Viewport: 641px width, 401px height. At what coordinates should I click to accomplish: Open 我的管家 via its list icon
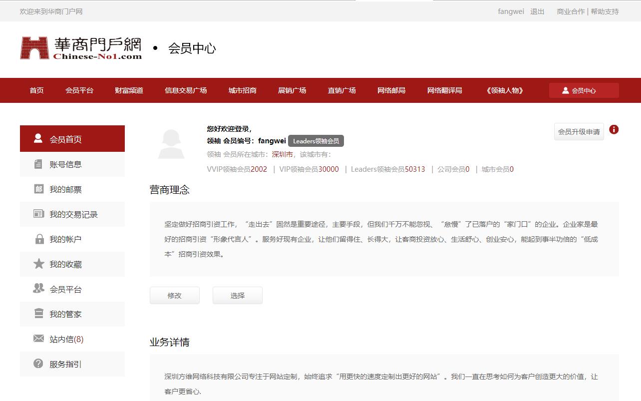point(38,314)
